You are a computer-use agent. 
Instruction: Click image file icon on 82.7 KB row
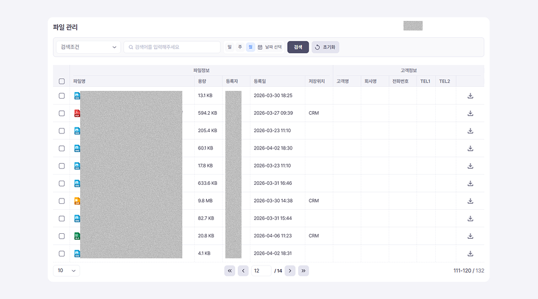coord(77,218)
